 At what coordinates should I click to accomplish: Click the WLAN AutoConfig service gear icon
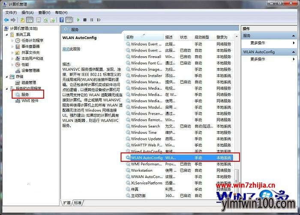128,157
